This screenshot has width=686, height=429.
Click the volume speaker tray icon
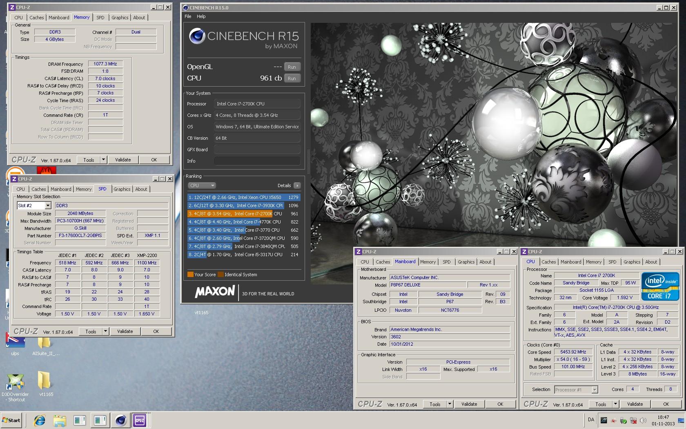pyautogui.click(x=643, y=420)
